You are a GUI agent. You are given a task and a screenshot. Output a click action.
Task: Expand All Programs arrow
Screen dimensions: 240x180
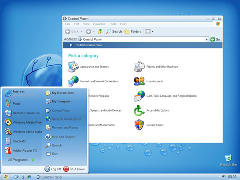coord(33,160)
